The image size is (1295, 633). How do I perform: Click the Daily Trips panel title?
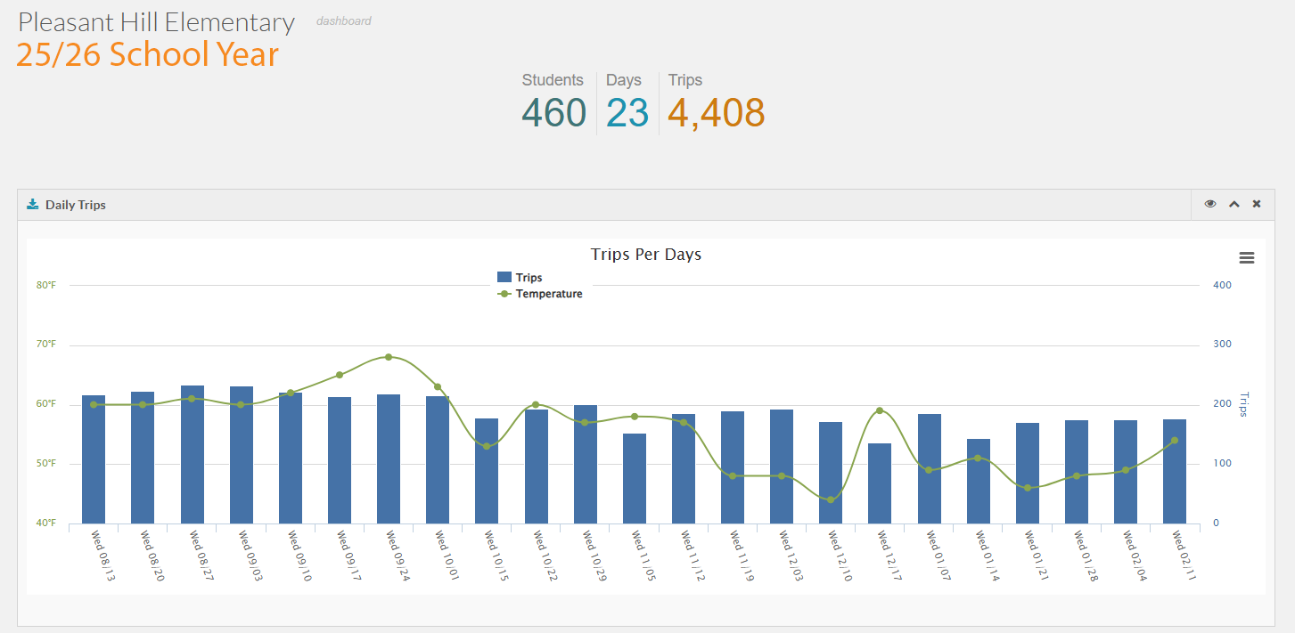pos(76,205)
